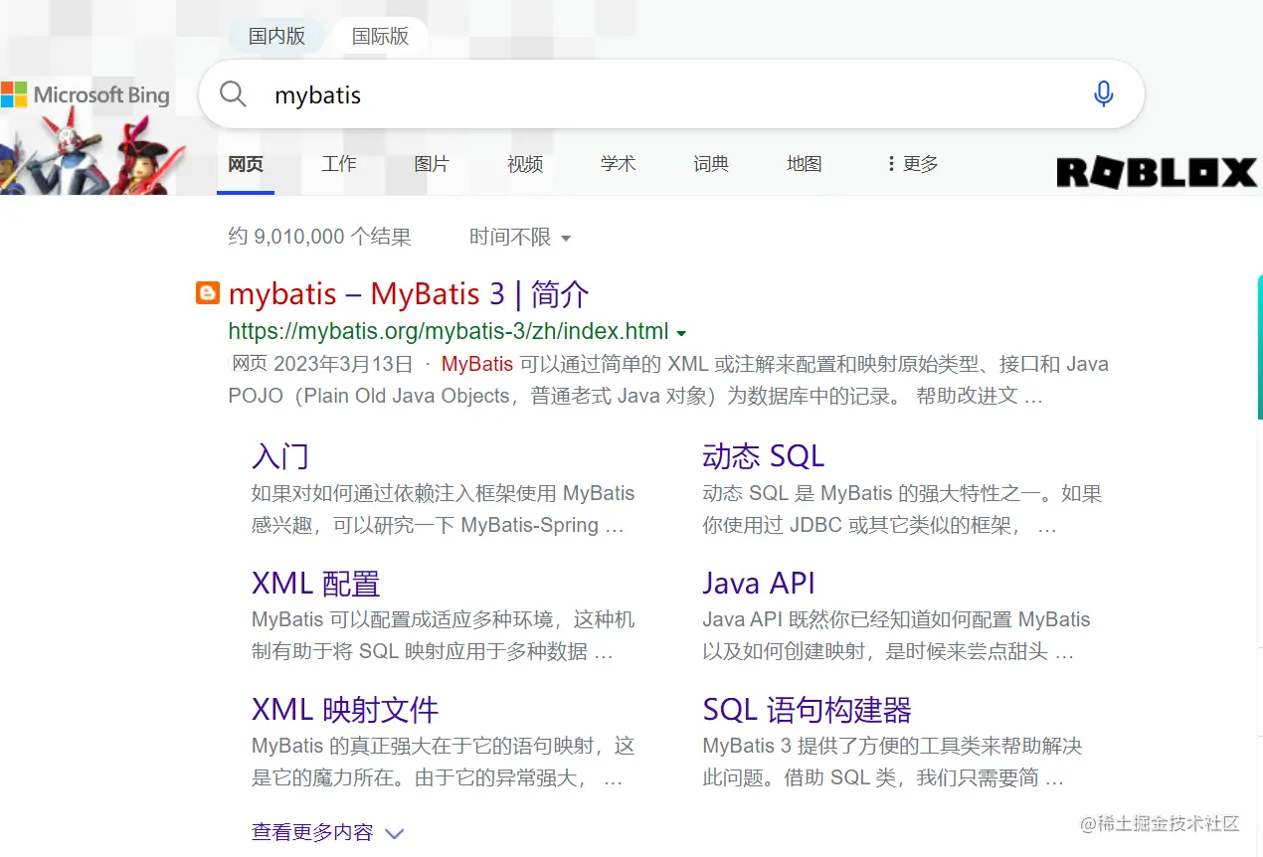This screenshot has height=857, width=1263.
Task: Open the Java API sublink
Action: pos(759,584)
